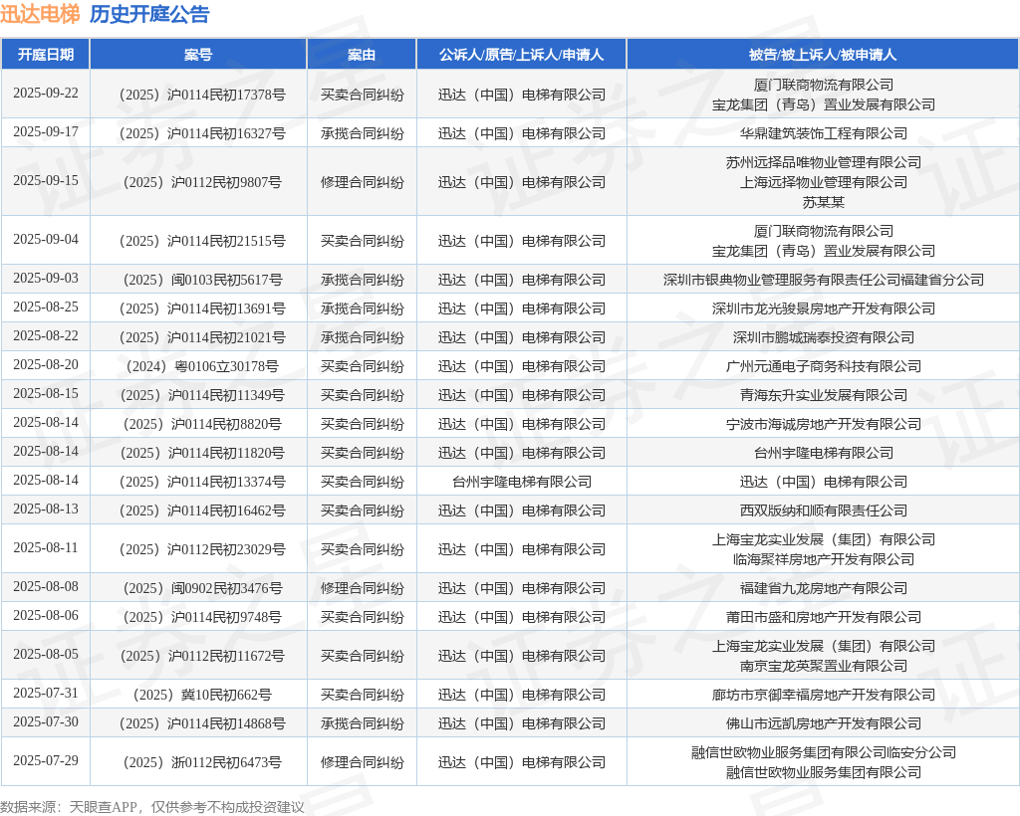Select case number 沪0114民初21021号
This screenshot has width=1020, height=816.
pyautogui.click(x=202, y=337)
